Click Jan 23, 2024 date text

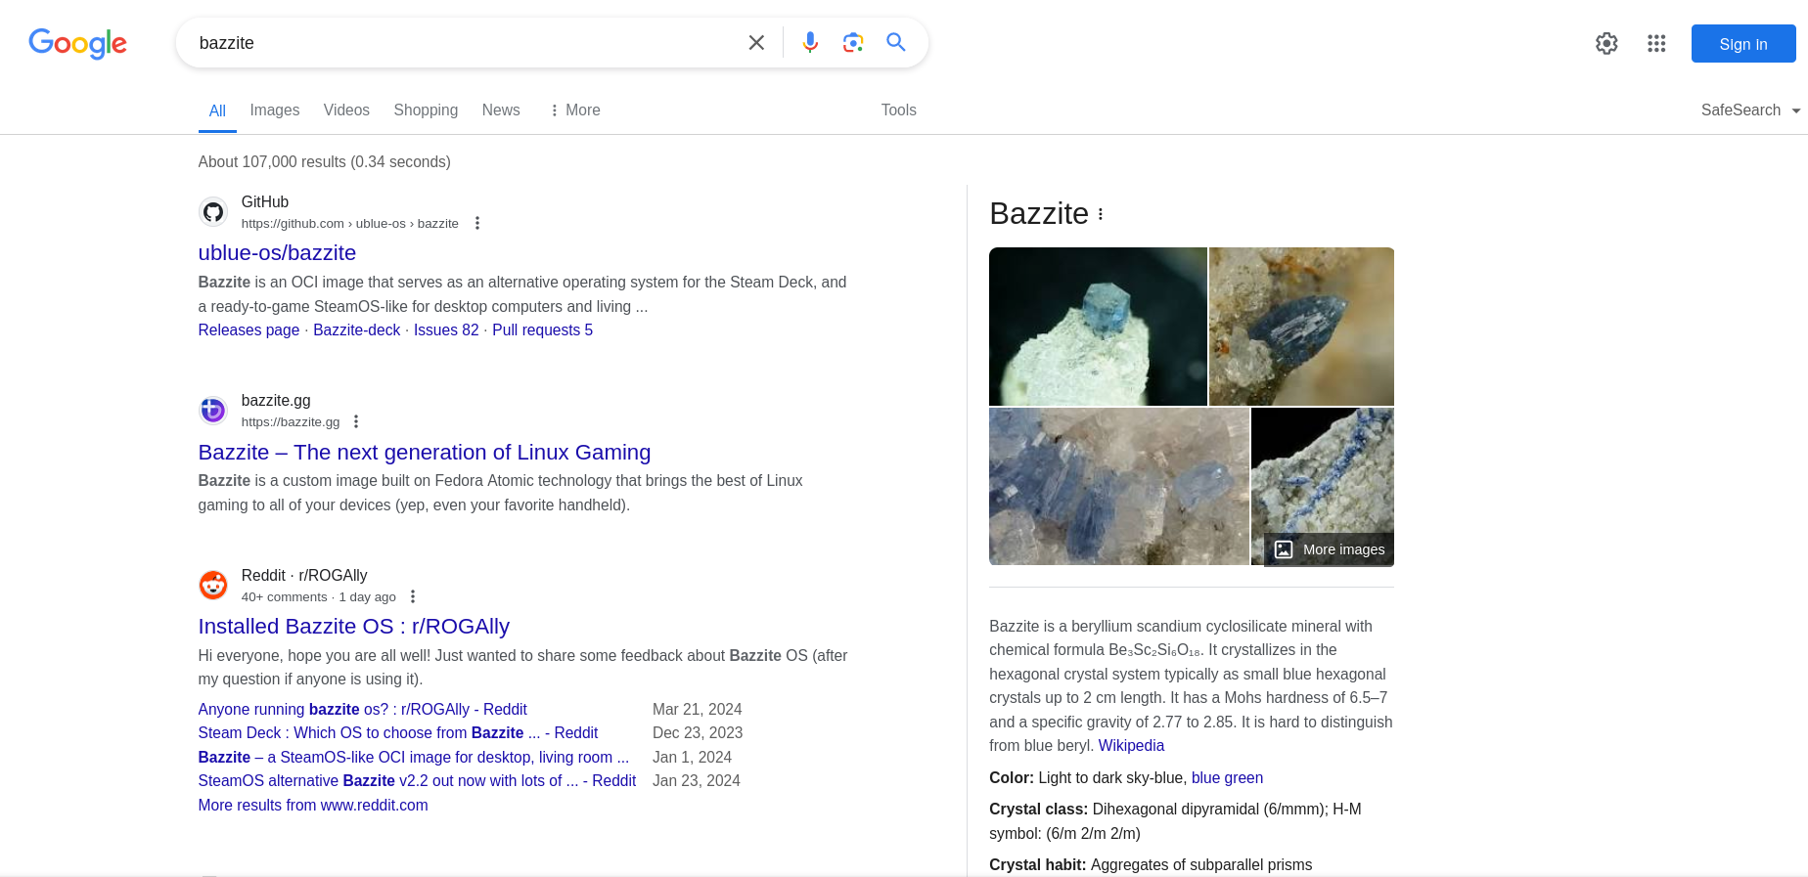697,781
